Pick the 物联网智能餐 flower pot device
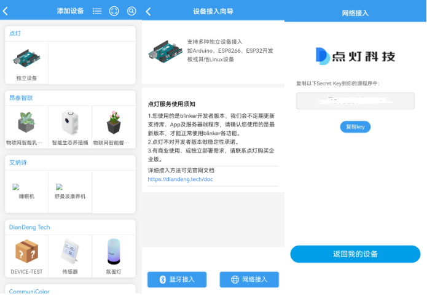Screen dimensions: 427x299 click(x=113, y=127)
